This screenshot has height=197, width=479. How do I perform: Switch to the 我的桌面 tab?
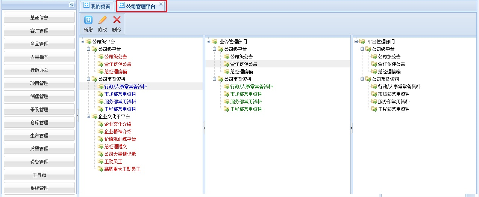(97, 6)
